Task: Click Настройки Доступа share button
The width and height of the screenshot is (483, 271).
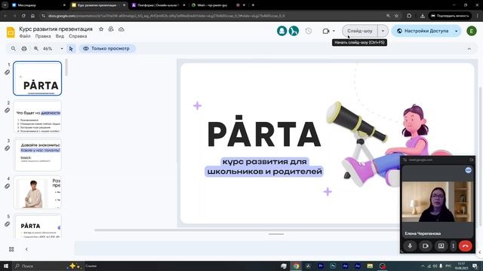Action: [423, 31]
